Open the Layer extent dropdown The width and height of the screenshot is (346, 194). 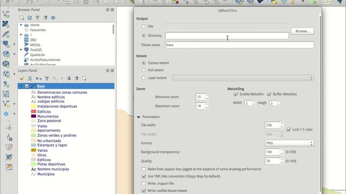click(x=243, y=78)
